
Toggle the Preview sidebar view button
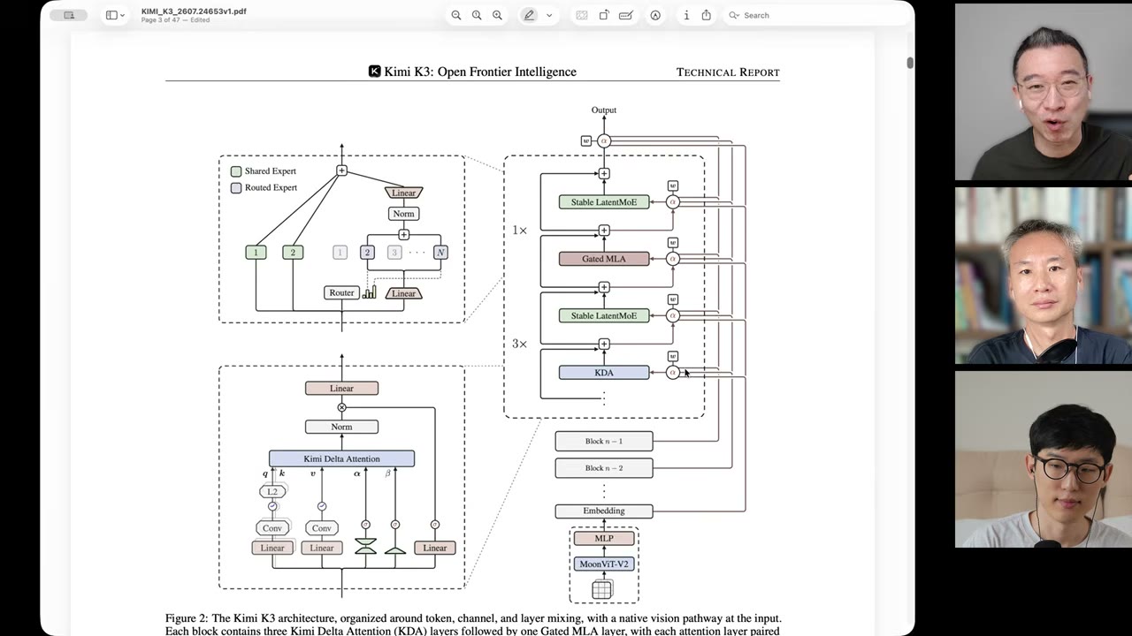pos(111,15)
